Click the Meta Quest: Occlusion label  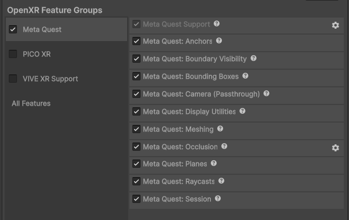[x=180, y=147]
